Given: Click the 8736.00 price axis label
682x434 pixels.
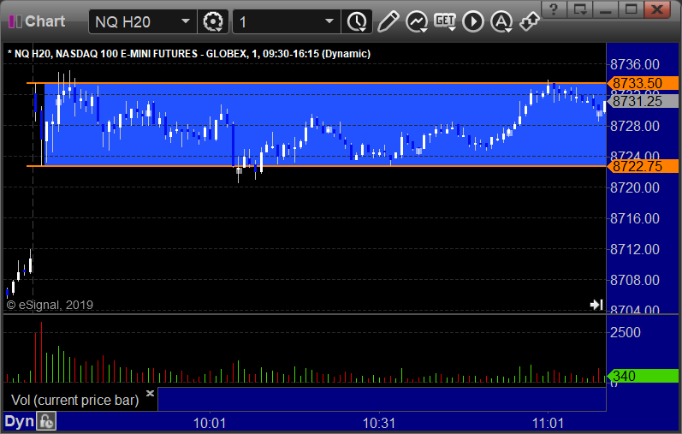Looking at the screenshot, I should 635,64.
